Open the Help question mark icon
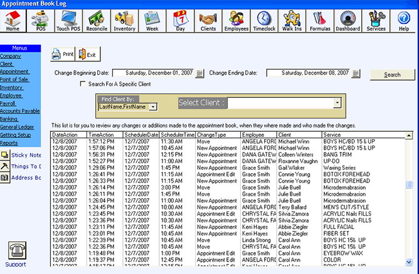419x274 pixels. (404, 21)
